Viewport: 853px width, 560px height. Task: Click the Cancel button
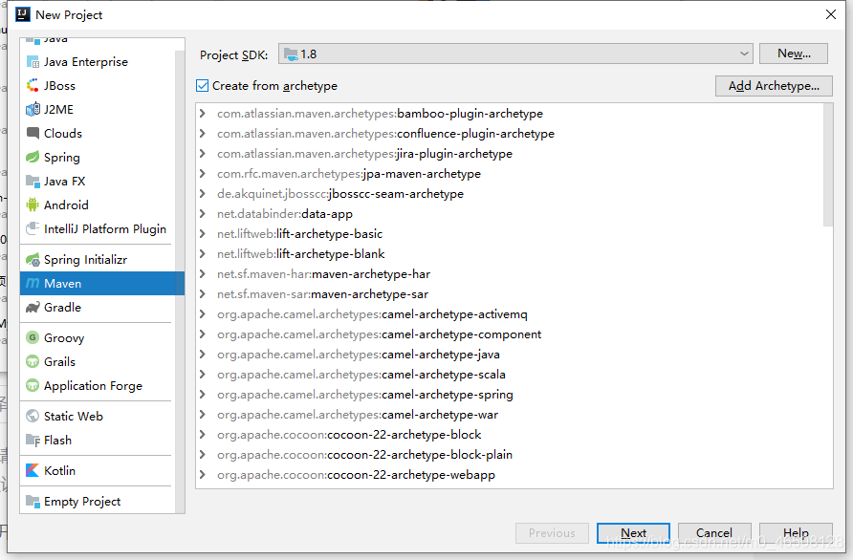point(714,533)
